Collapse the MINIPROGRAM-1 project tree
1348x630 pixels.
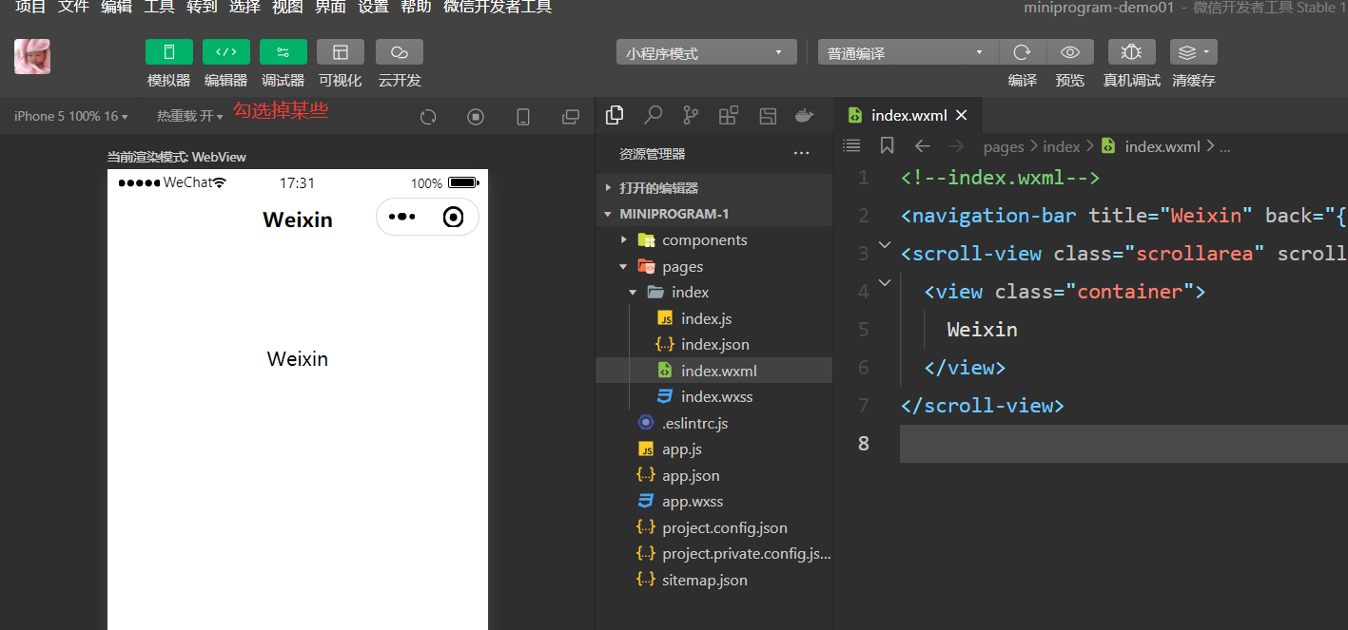point(713,214)
